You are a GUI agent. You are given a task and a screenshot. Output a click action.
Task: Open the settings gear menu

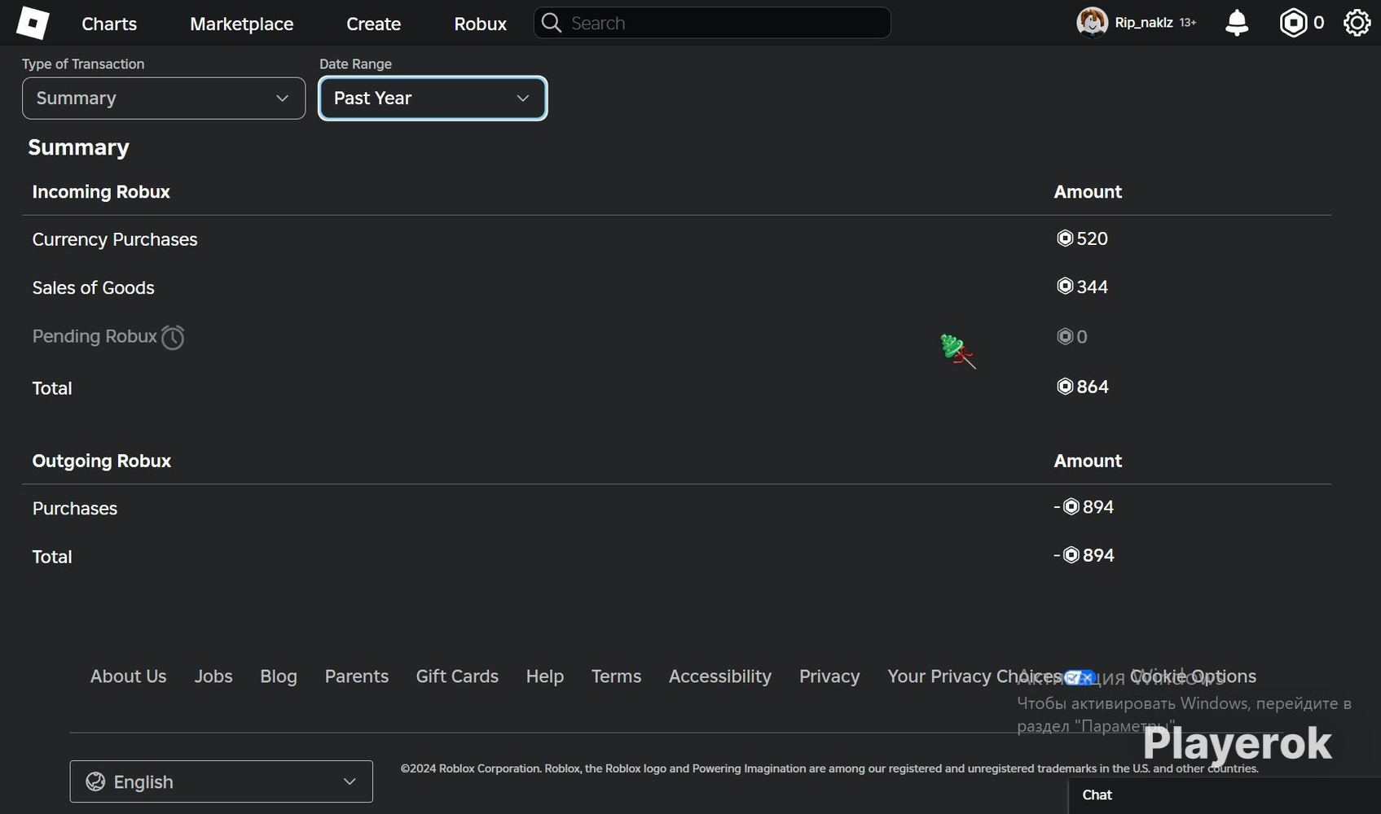1357,23
